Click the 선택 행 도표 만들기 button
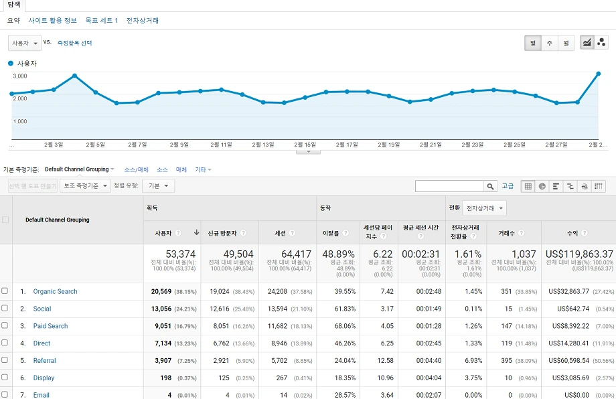 tap(33, 185)
